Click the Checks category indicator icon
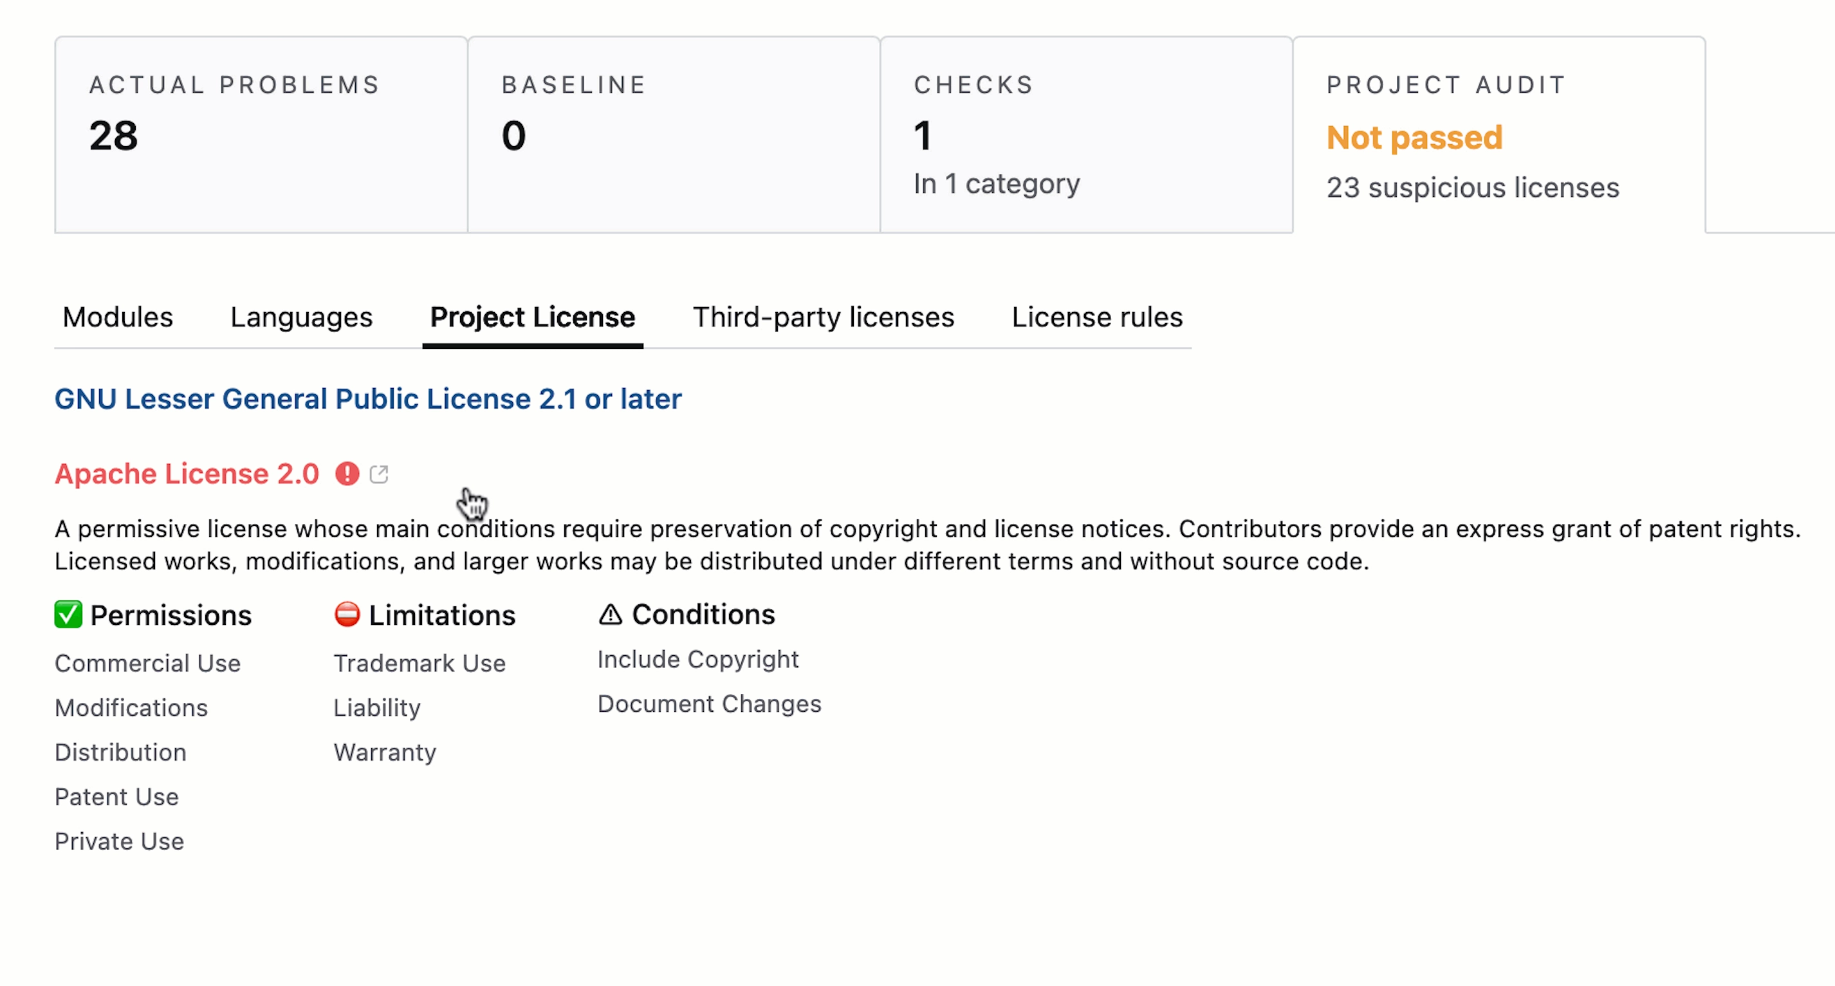Screen dimensions: 1835x986 [x=997, y=183]
